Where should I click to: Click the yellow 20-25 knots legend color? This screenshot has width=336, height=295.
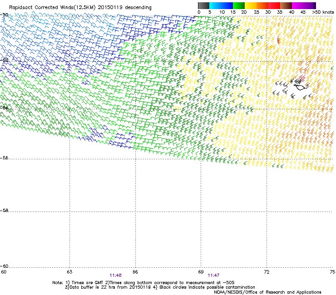tap(251, 5)
